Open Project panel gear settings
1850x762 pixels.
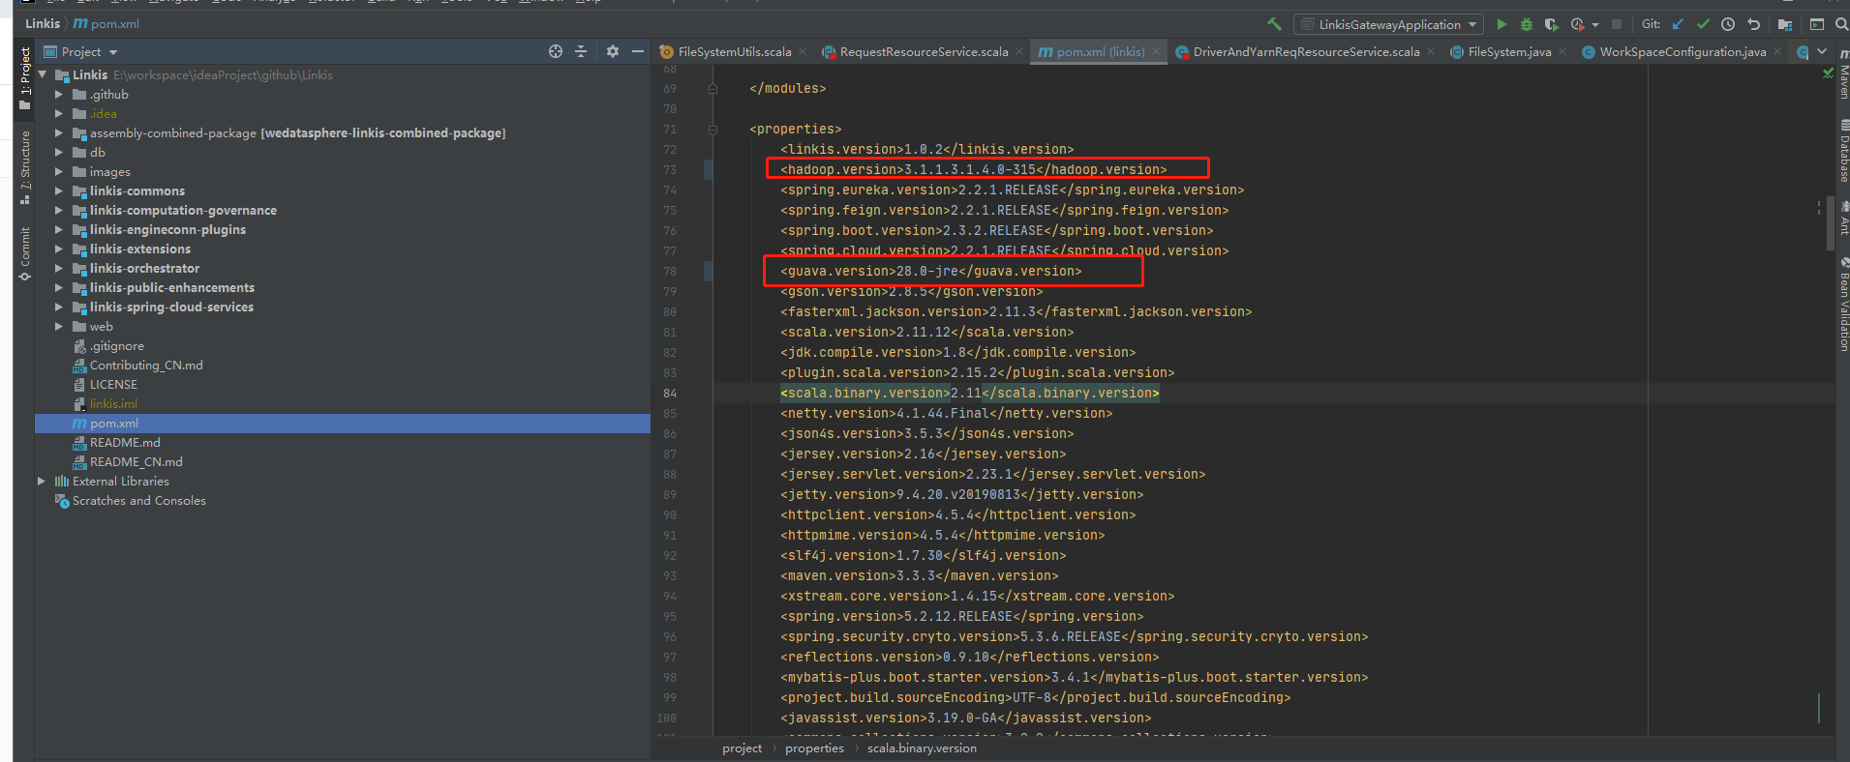tap(613, 51)
